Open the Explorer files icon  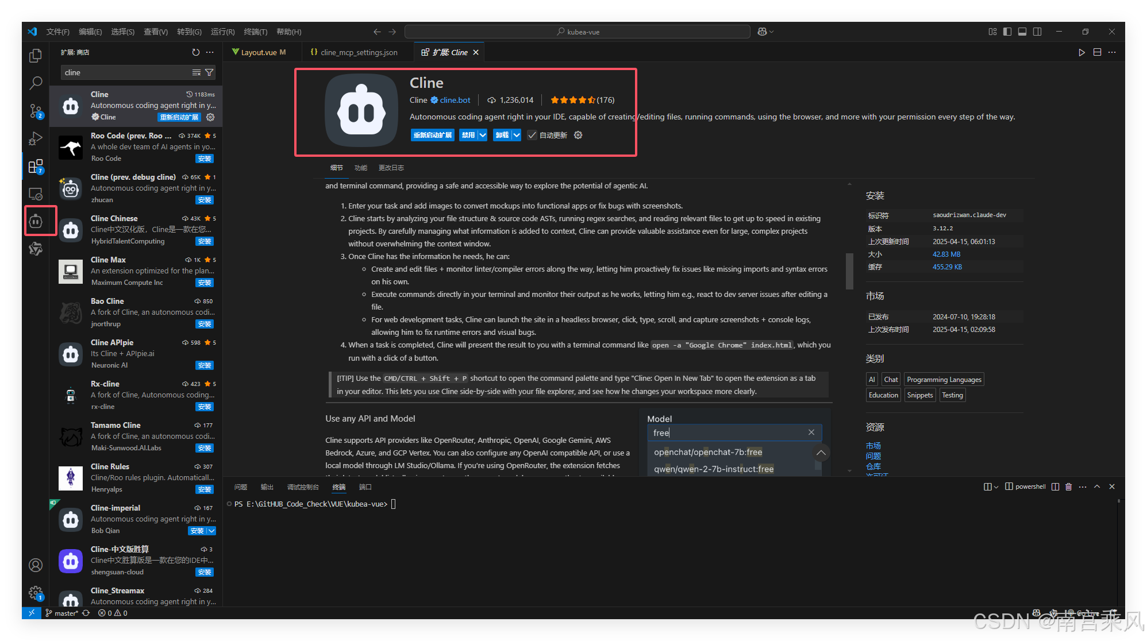36,56
